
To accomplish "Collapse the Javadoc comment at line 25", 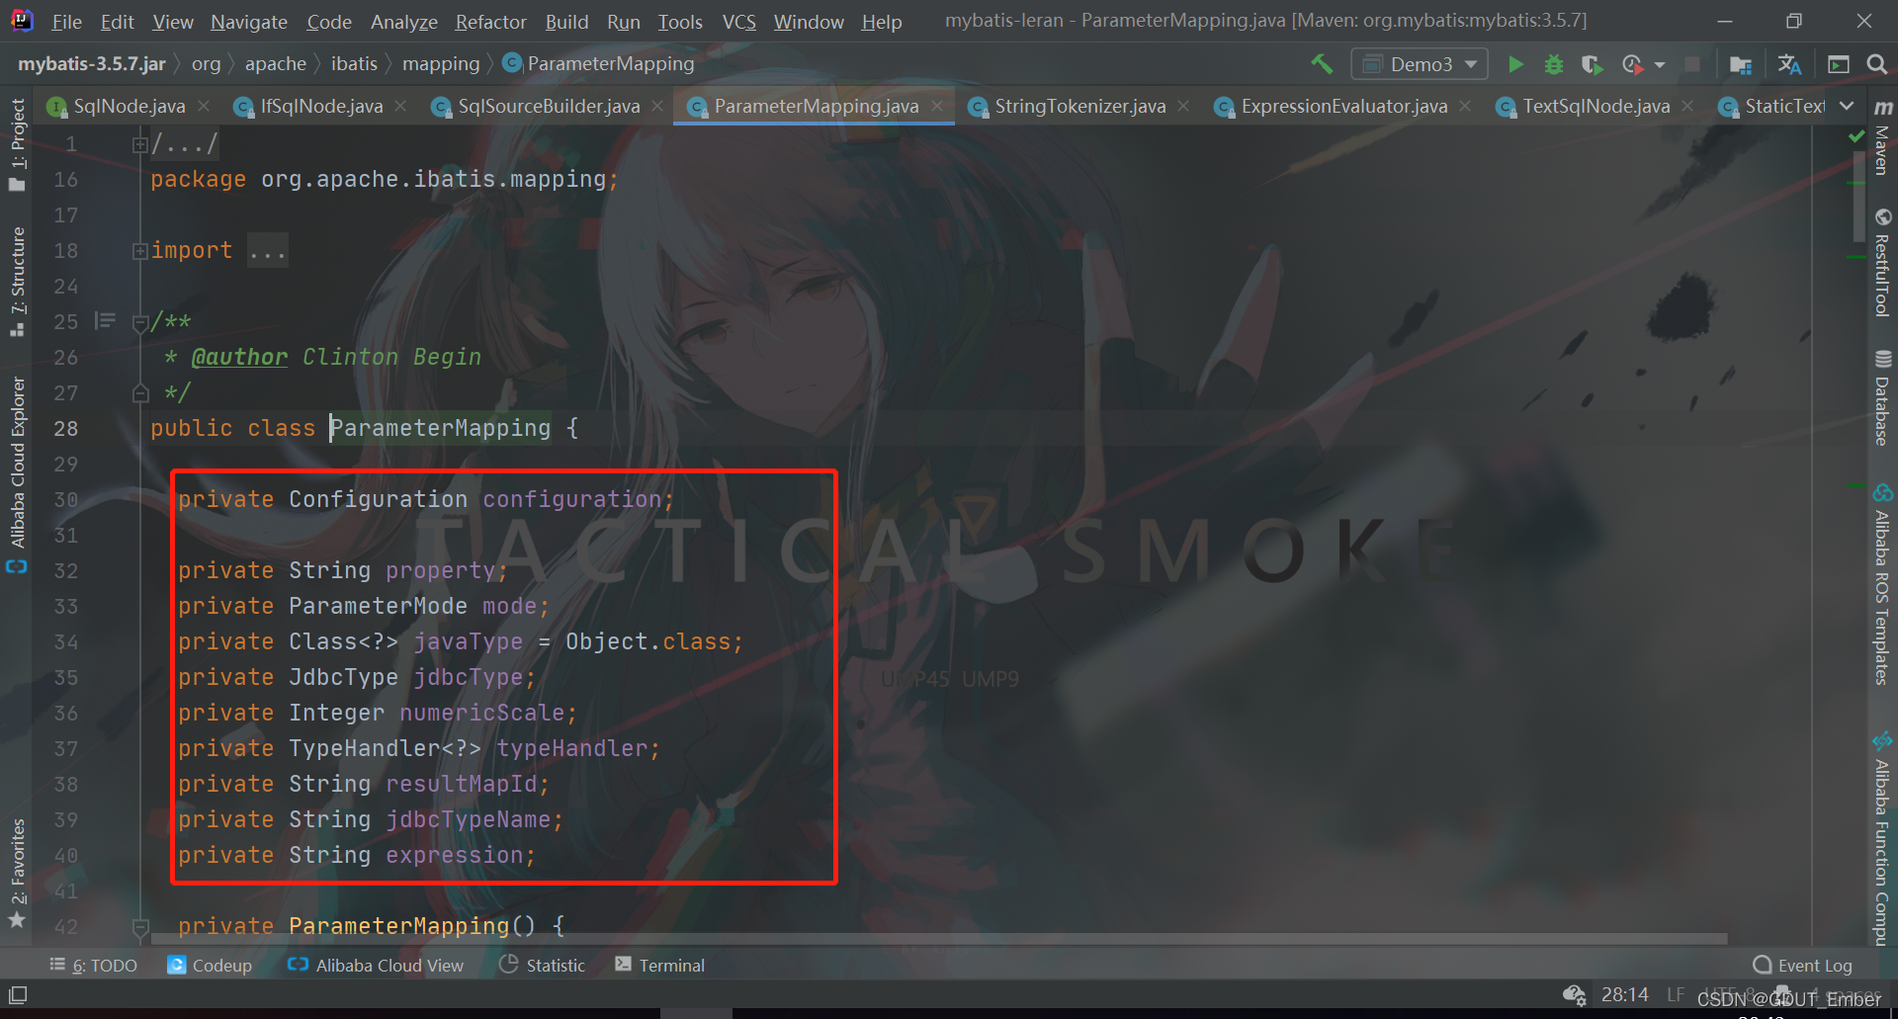I will (x=140, y=322).
